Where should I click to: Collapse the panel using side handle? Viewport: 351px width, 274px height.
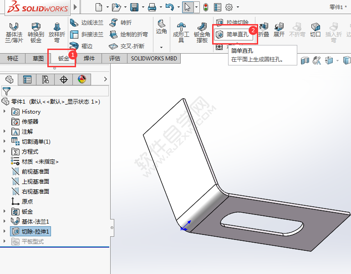point(112,228)
